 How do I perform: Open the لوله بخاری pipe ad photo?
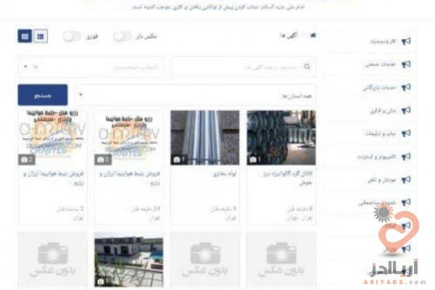pos(205,138)
